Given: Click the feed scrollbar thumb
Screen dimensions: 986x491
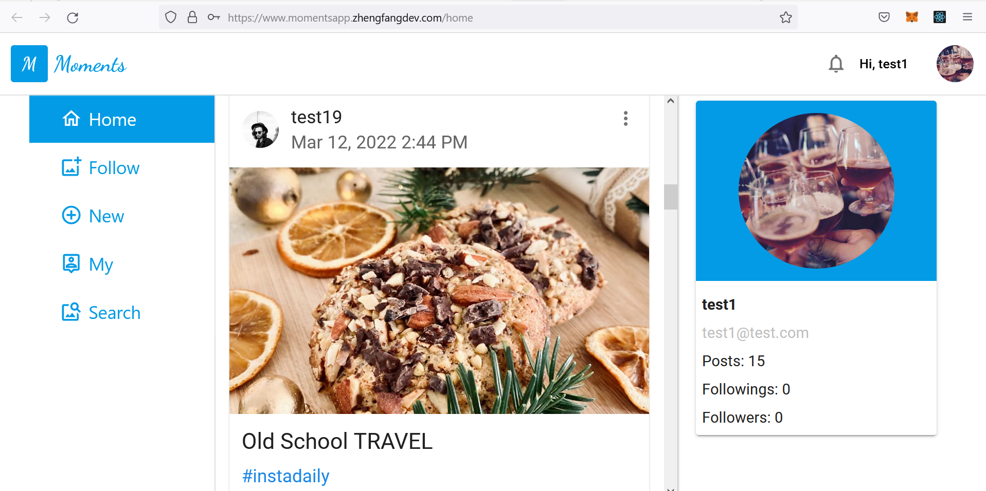Looking at the screenshot, I should point(670,197).
